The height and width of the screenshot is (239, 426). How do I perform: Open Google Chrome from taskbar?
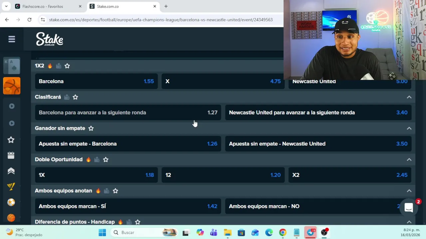click(283, 232)
